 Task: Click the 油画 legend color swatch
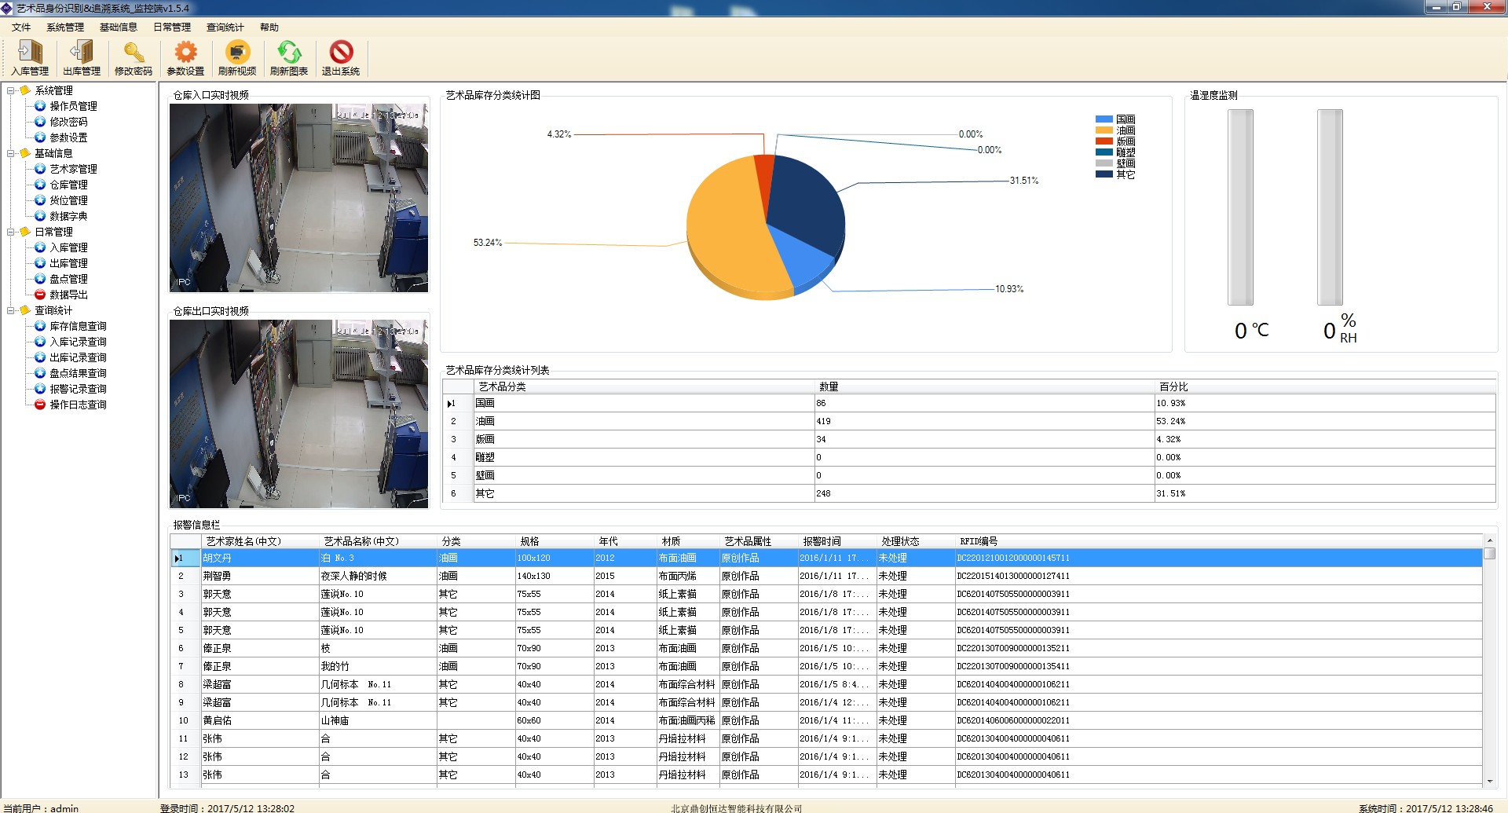tap(1104, 130)
